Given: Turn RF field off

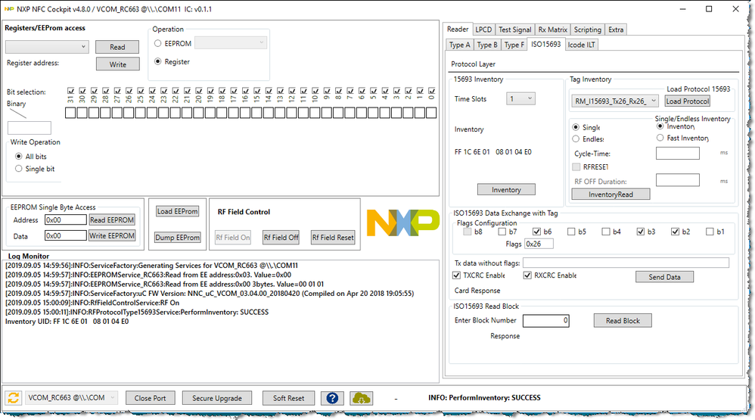Looking at the screenshot, I should 281,238.
